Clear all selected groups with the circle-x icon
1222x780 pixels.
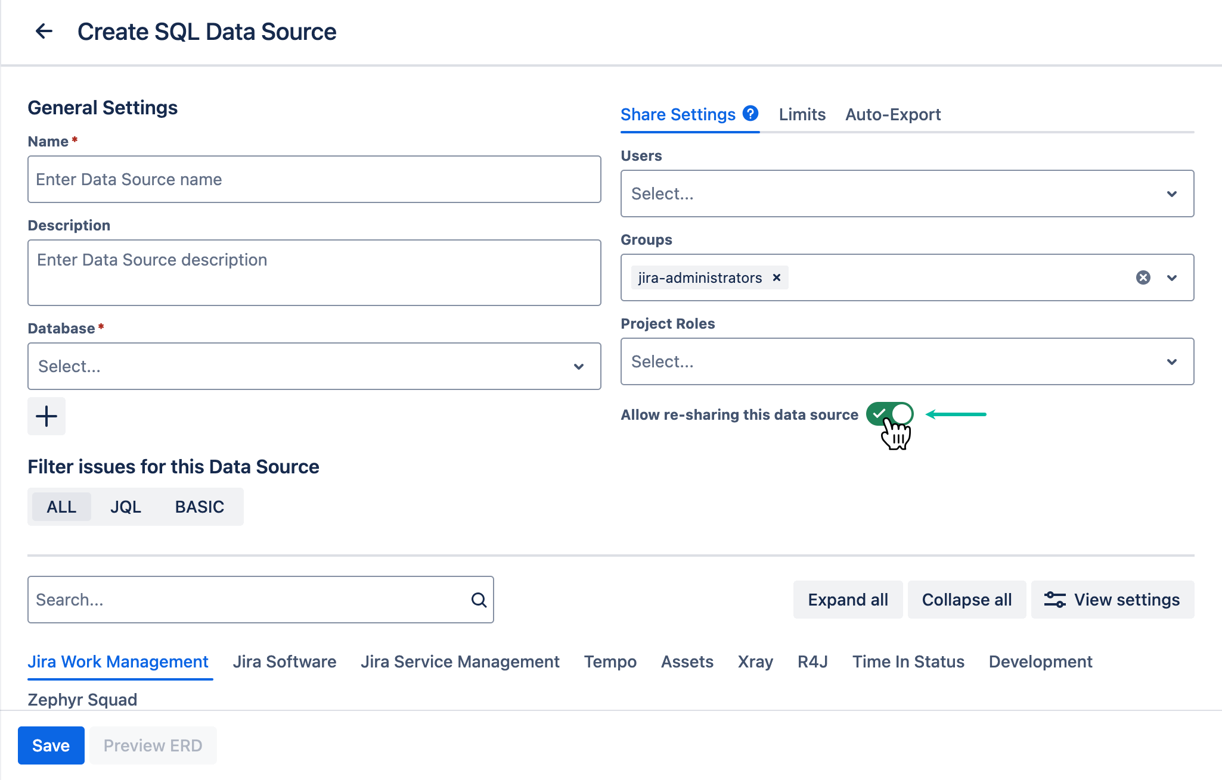pyautogui.click(x=1143, y=277)
